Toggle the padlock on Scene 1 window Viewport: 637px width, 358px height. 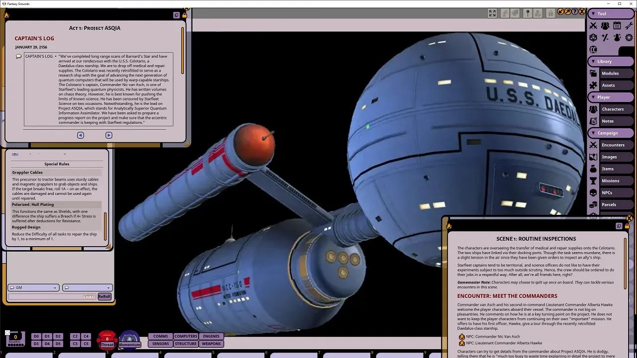pos(627,226)
